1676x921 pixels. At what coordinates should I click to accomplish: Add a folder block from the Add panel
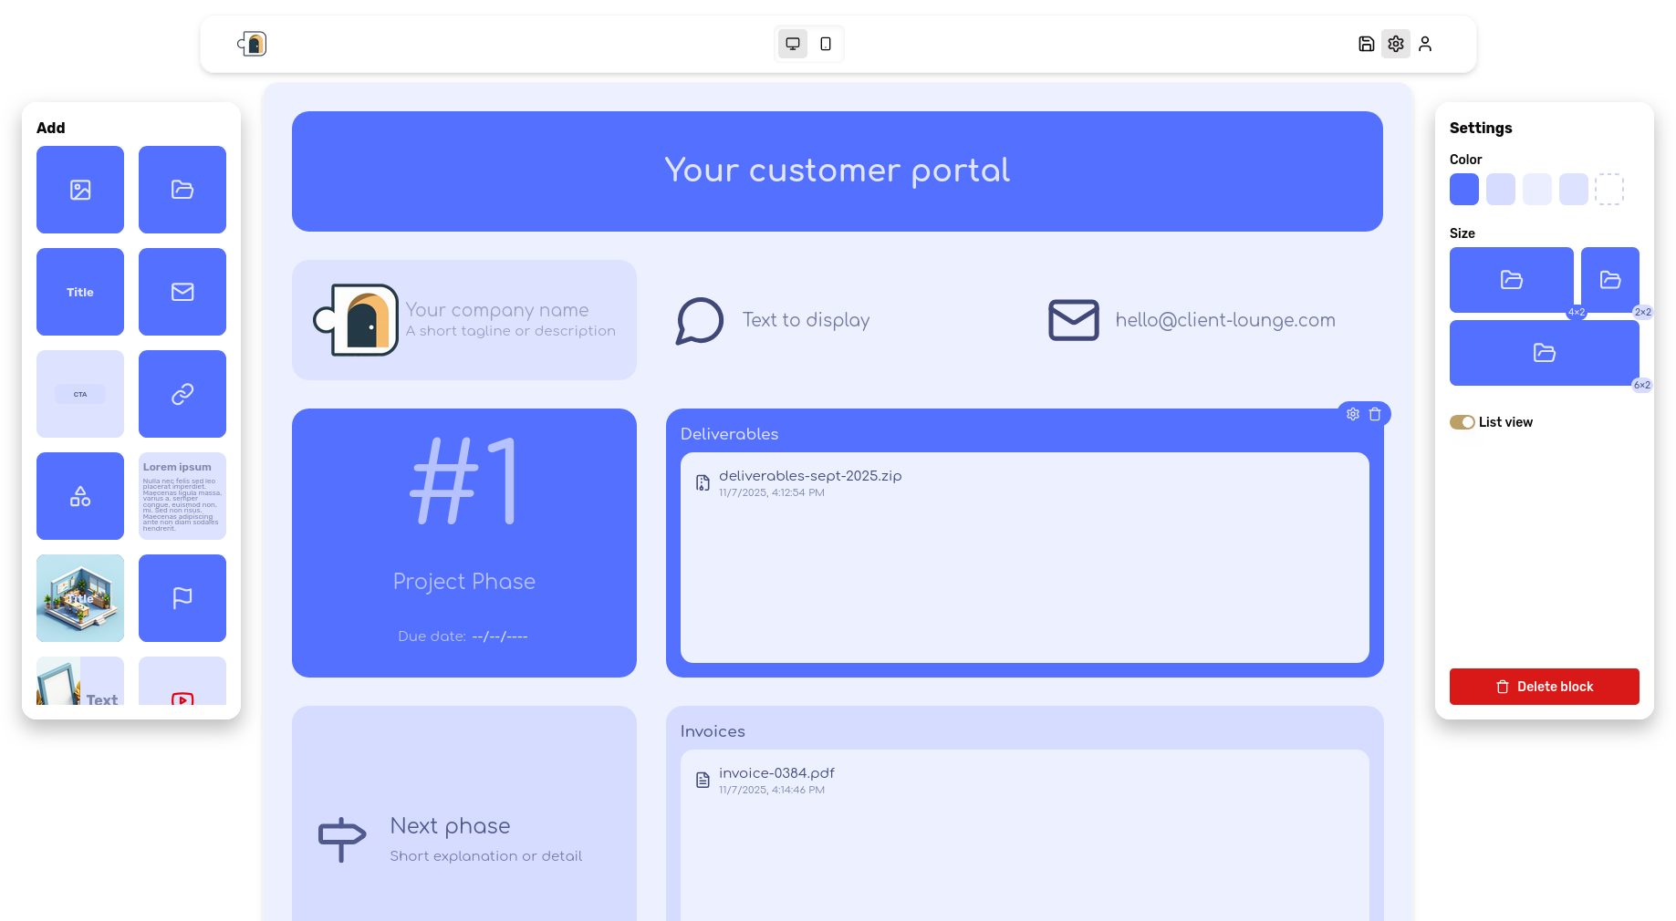(182, 190)
